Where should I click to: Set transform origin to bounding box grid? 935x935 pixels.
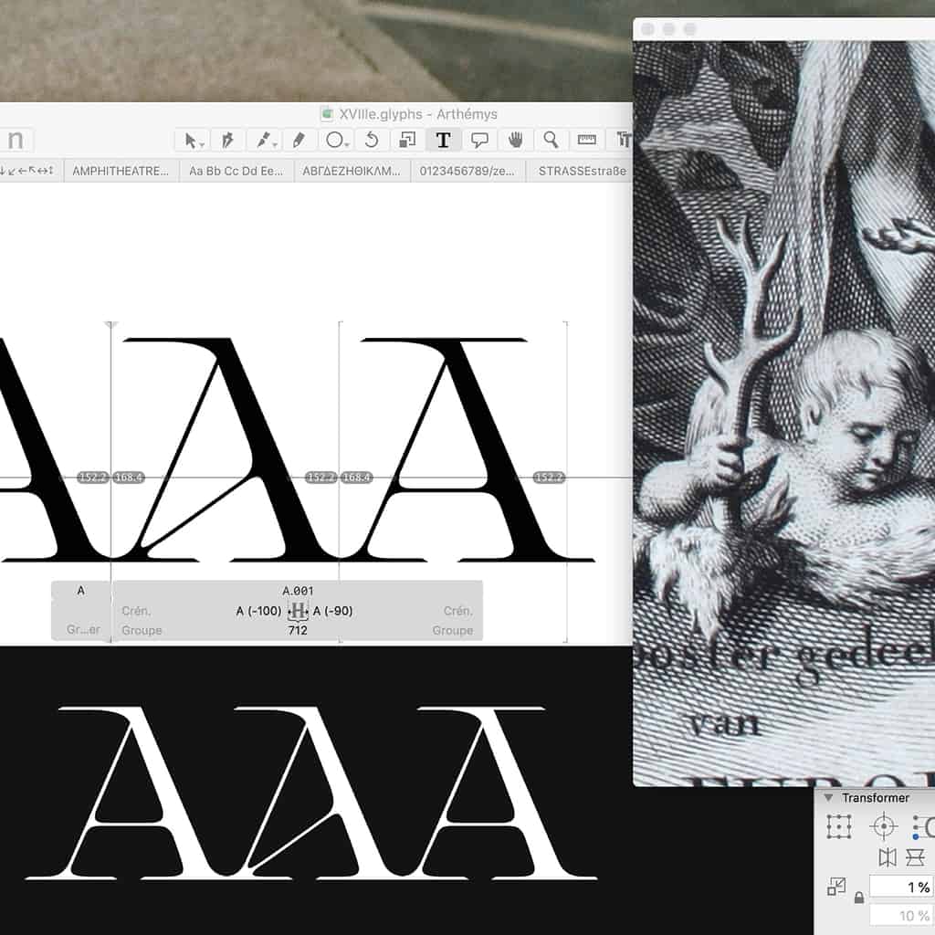click(838, 827)
